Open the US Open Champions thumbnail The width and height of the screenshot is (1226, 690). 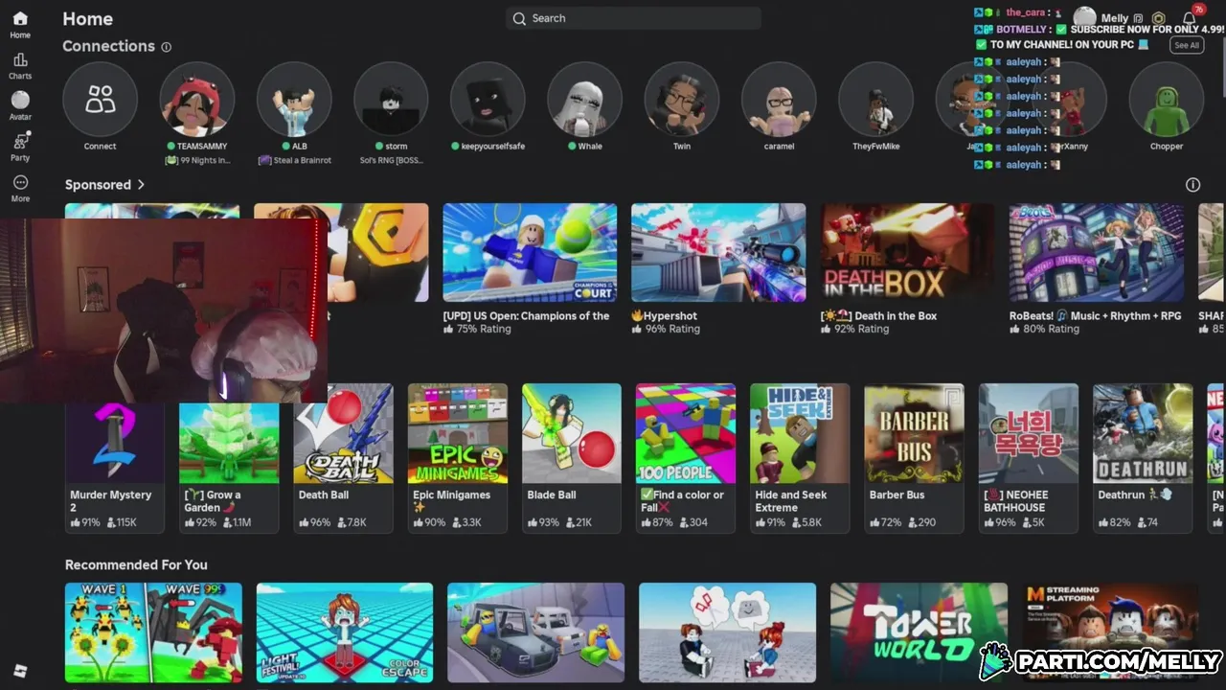pos(530,252)
